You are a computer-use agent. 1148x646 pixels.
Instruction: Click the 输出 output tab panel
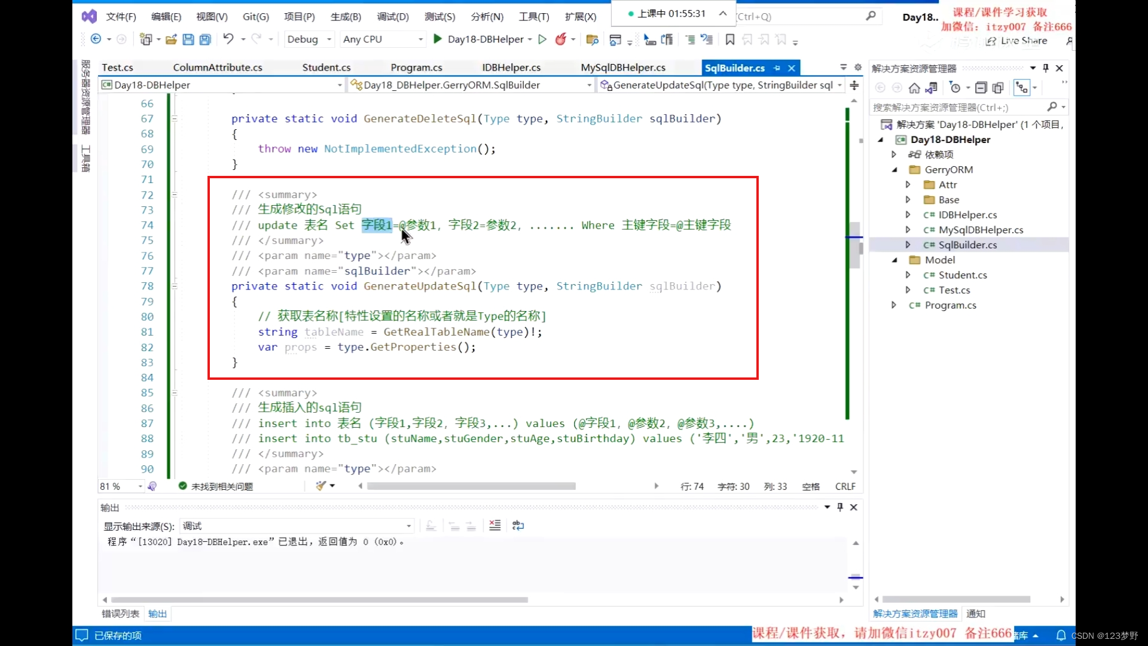coord(157,614)
